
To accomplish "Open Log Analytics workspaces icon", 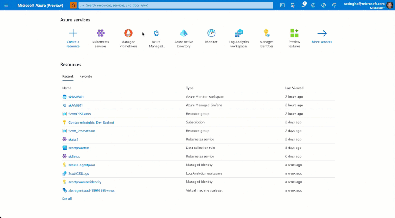I will click(x=239, y=33).
